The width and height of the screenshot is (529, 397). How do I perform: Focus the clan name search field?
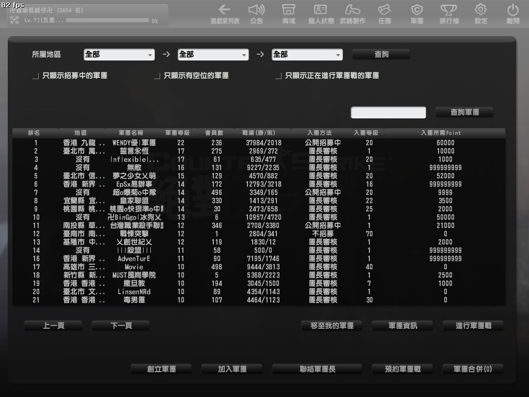[x=388, y=112]
